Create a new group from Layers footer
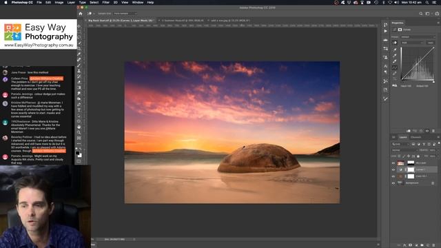 pyautogui.click(x=422, y=245)
